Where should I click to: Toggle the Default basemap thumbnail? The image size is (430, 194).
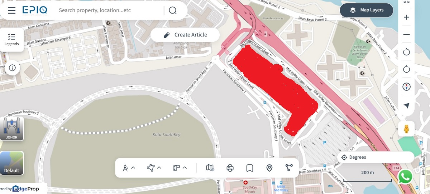[12, 163]
